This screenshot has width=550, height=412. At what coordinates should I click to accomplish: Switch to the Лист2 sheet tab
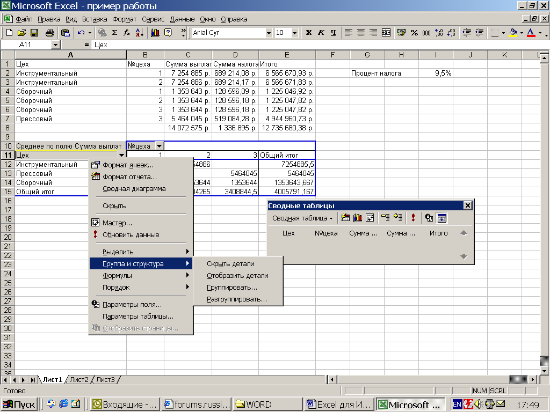tap(79, 379)
